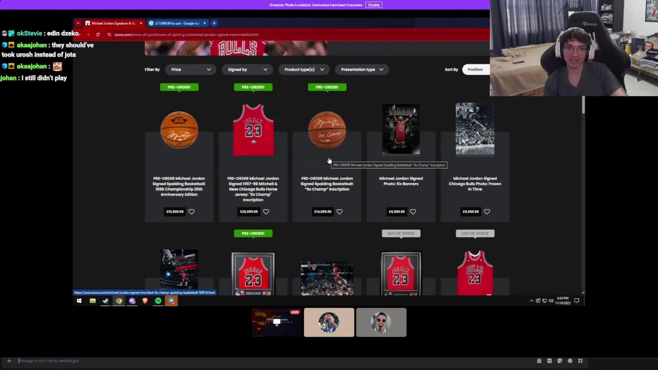Open browser tab search dropdown arrow
658x370 pixels.
(x=78, y=23)
